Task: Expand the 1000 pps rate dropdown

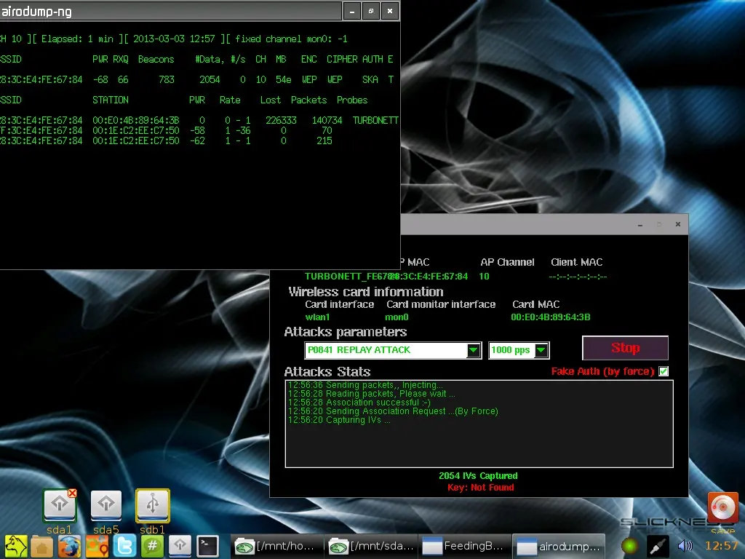Action: click(541, 350)
